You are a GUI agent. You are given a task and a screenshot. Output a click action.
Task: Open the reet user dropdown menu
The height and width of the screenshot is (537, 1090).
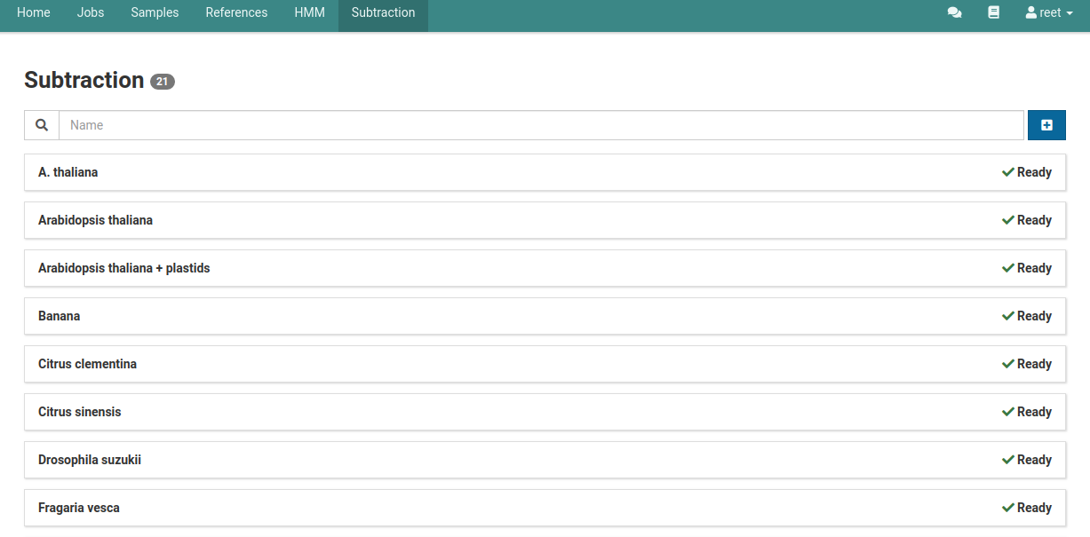[1049, 13]
